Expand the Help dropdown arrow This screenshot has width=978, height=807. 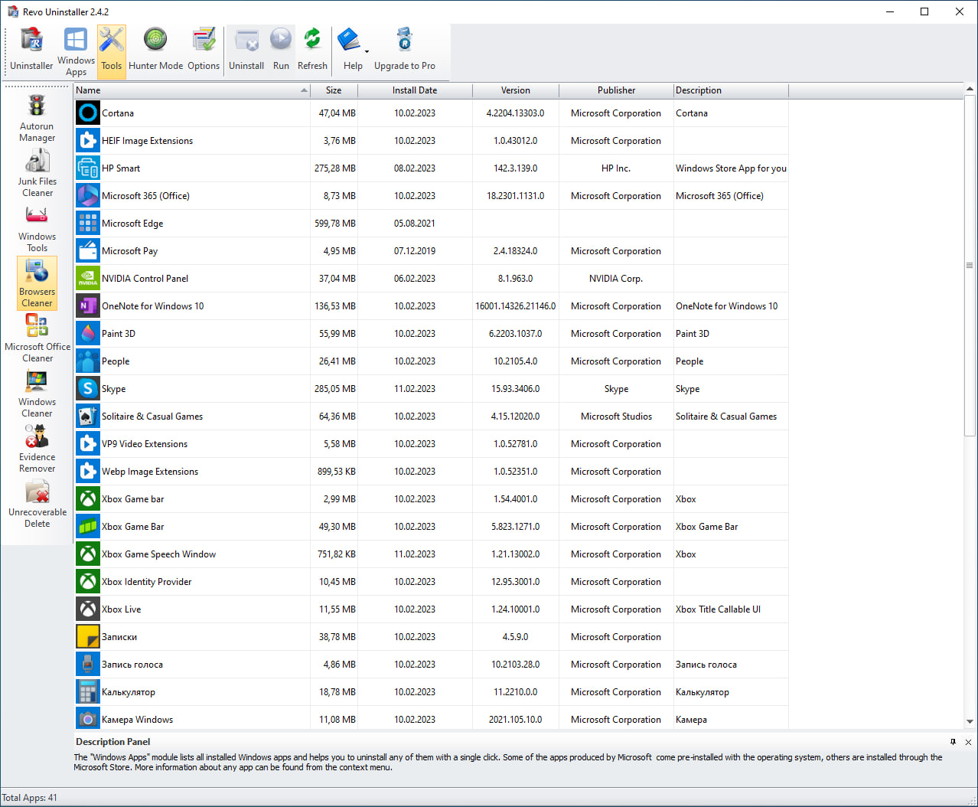[367, 51]
